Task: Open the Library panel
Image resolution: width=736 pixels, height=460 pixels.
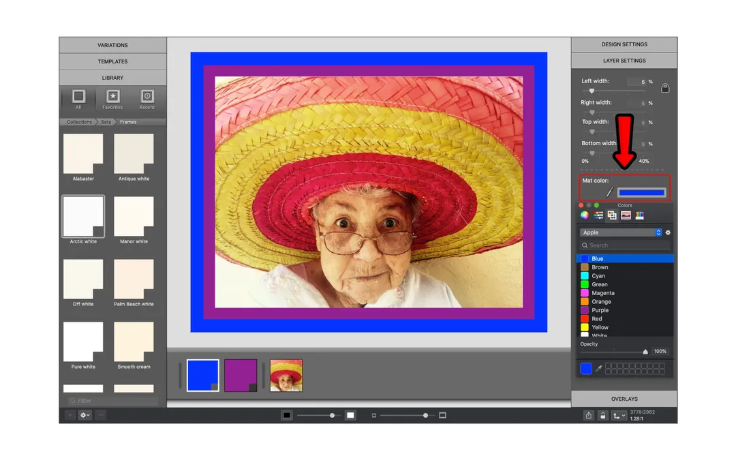Action: pos(112,78)
